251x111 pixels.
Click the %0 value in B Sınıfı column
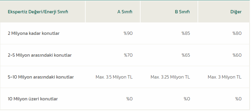click(187, 99)
